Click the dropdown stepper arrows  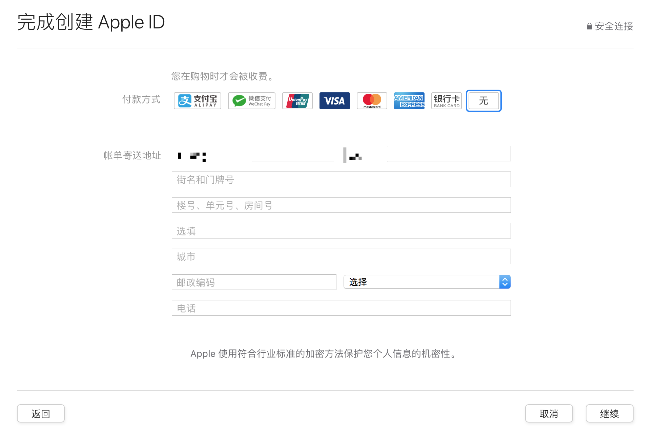[x=504, y=281]
